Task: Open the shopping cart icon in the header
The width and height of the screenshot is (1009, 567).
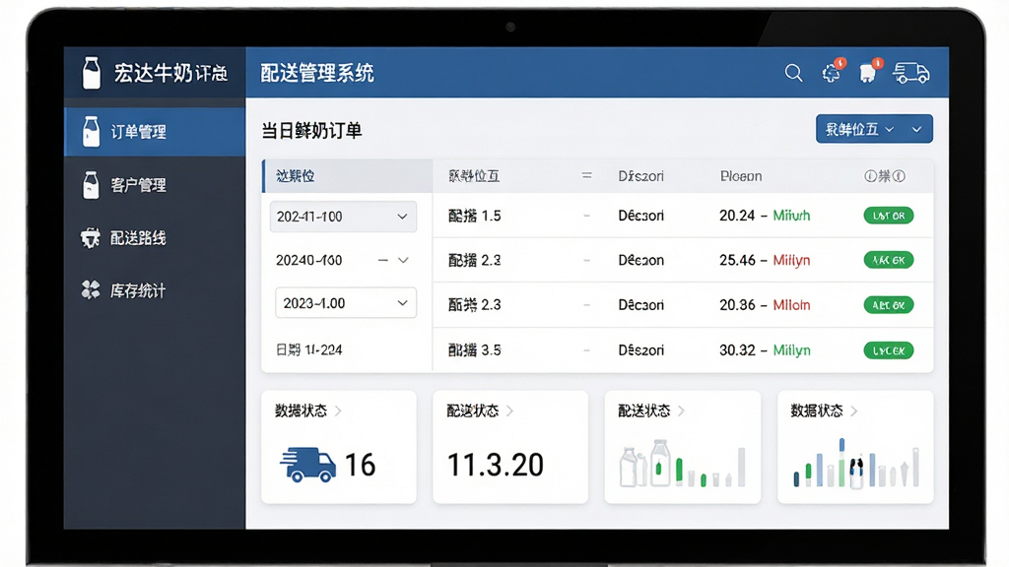Action: tap(869, 71)
